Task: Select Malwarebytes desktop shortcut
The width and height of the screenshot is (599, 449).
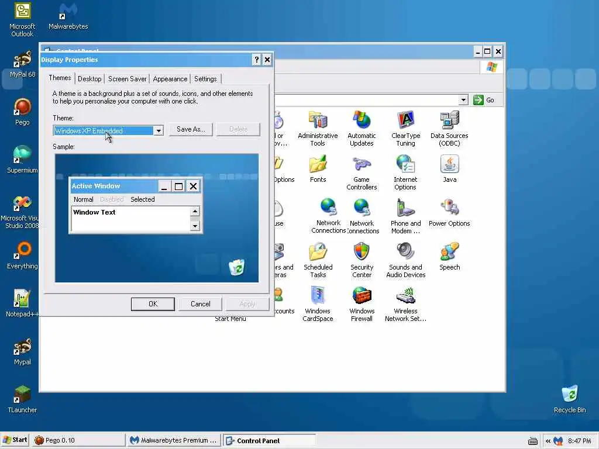Action: click(x=68, y=16)
